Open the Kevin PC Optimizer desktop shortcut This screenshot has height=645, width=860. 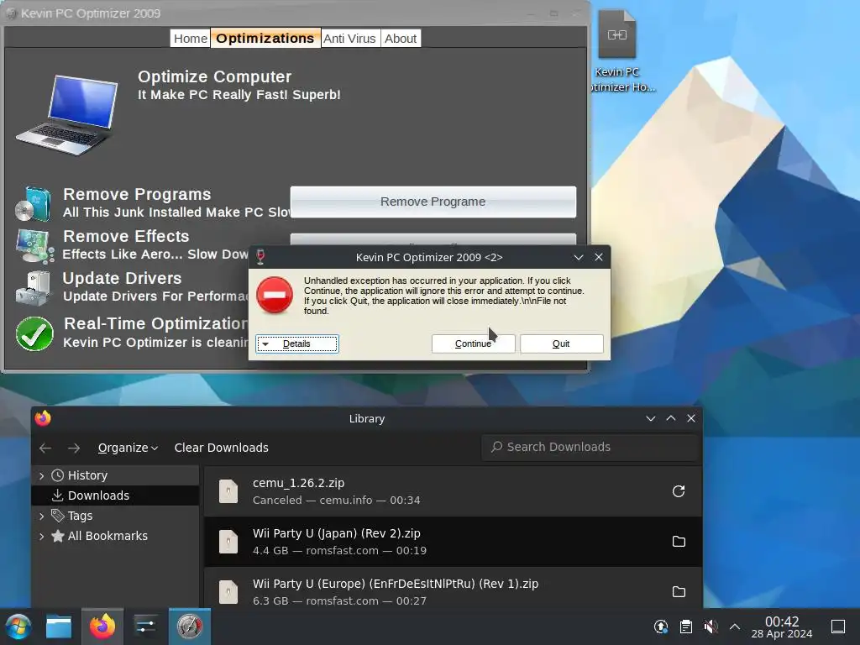(617, 52)
